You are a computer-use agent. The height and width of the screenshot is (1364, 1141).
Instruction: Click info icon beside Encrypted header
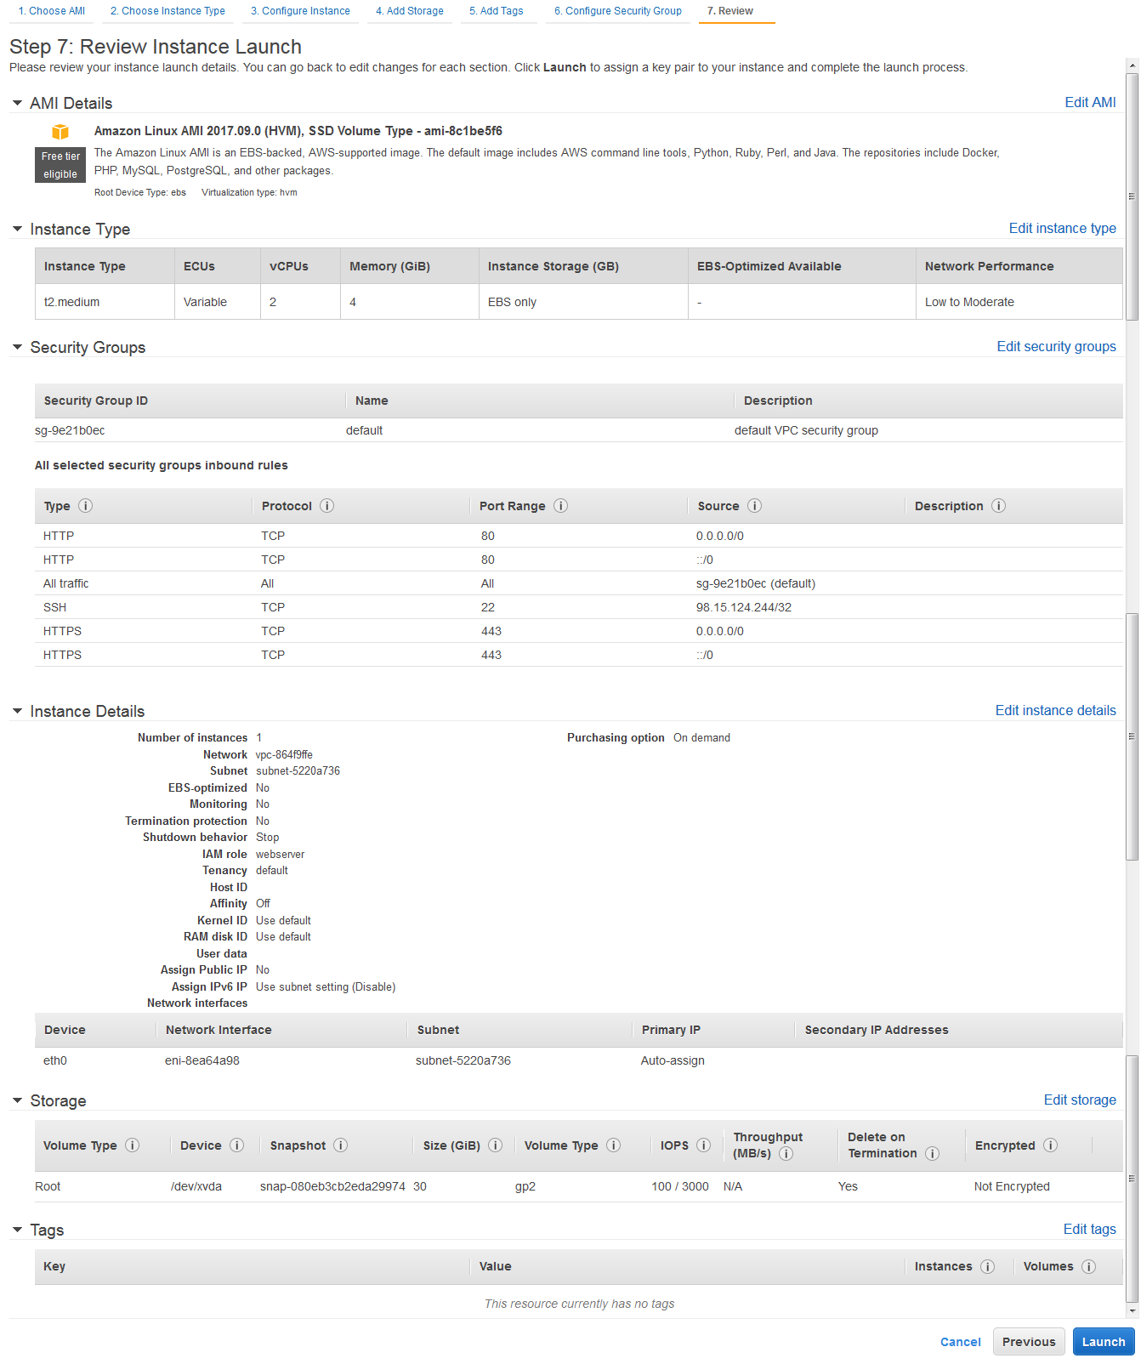(x=1050, y=1145)
